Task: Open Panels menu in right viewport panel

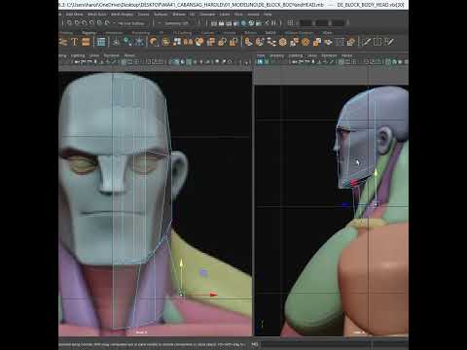Action: pyautogui.click(x=346, y=55)
